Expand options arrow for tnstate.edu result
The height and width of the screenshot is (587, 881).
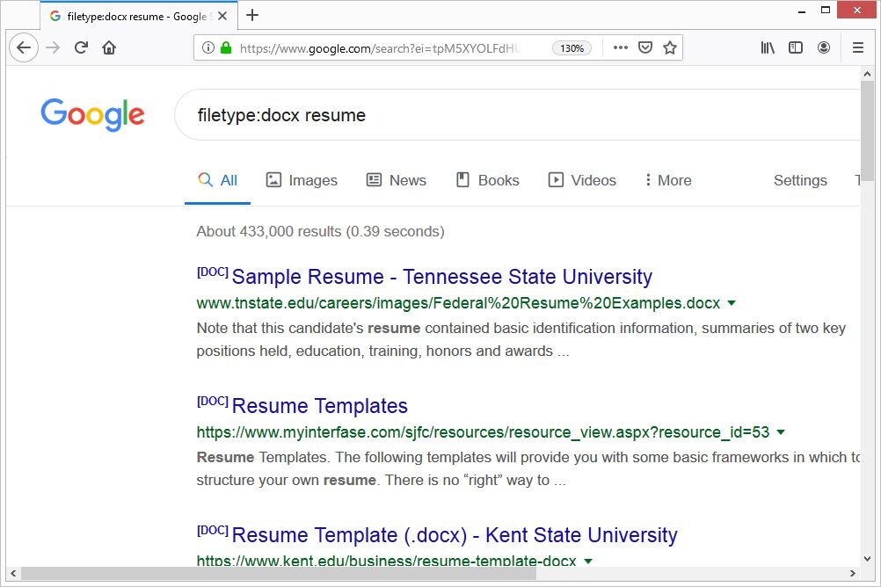[x=732, y=303]
